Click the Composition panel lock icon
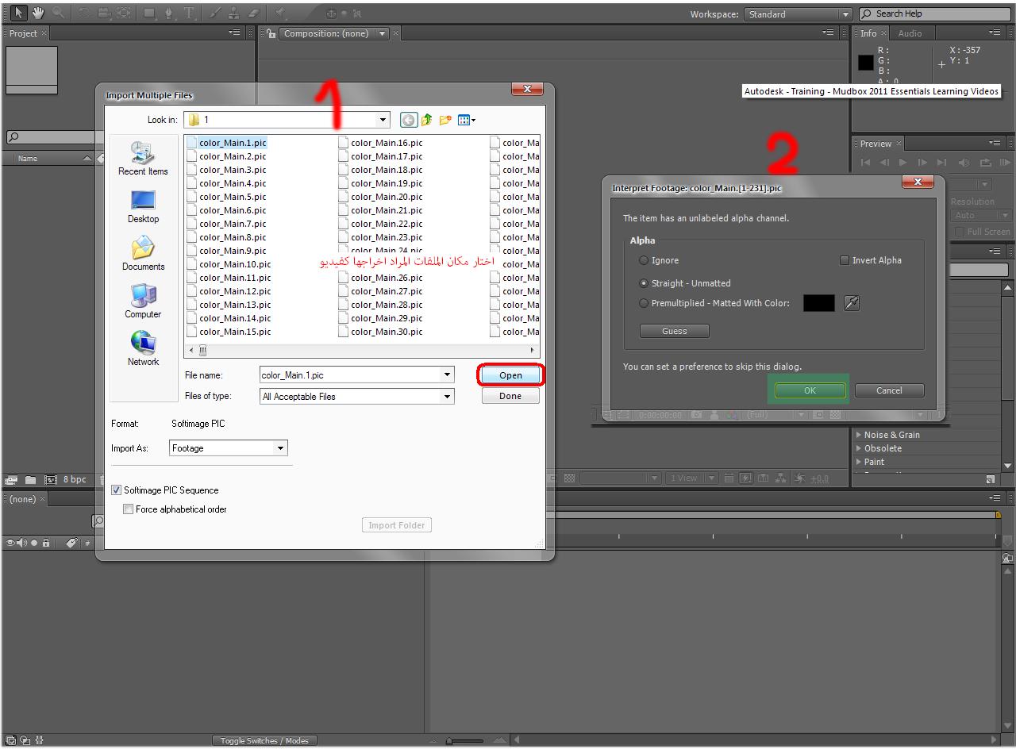The image size is (1016, 749). pos(271,33)
